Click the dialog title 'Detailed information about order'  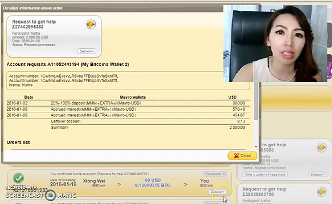point(33,8)
